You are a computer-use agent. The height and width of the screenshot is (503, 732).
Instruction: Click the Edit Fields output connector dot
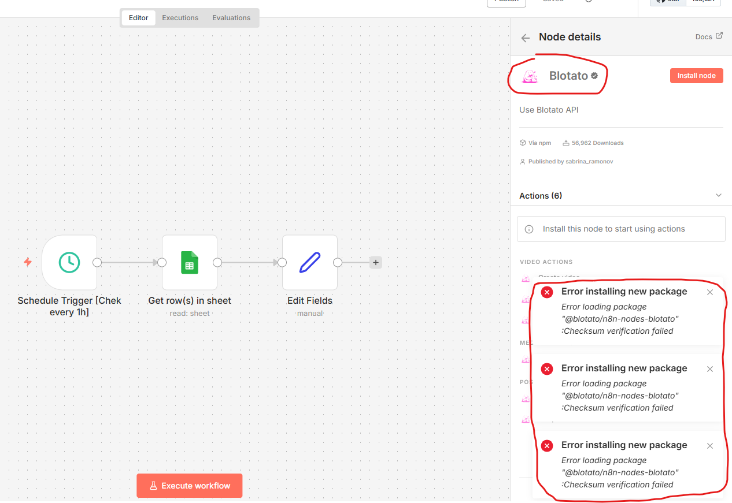coord(338,263)
